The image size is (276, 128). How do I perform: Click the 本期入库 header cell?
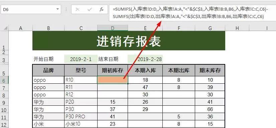tap(145, 70)
